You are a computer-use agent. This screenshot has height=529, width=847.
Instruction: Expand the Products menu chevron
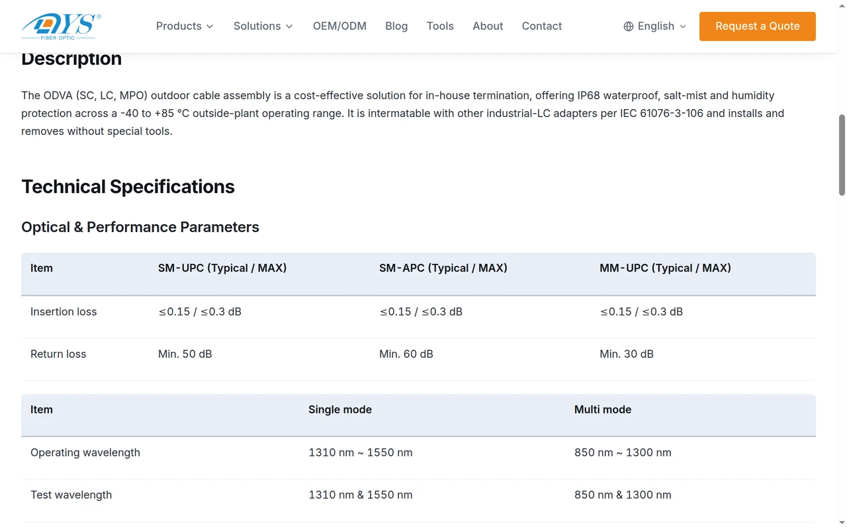pos(210,26)
